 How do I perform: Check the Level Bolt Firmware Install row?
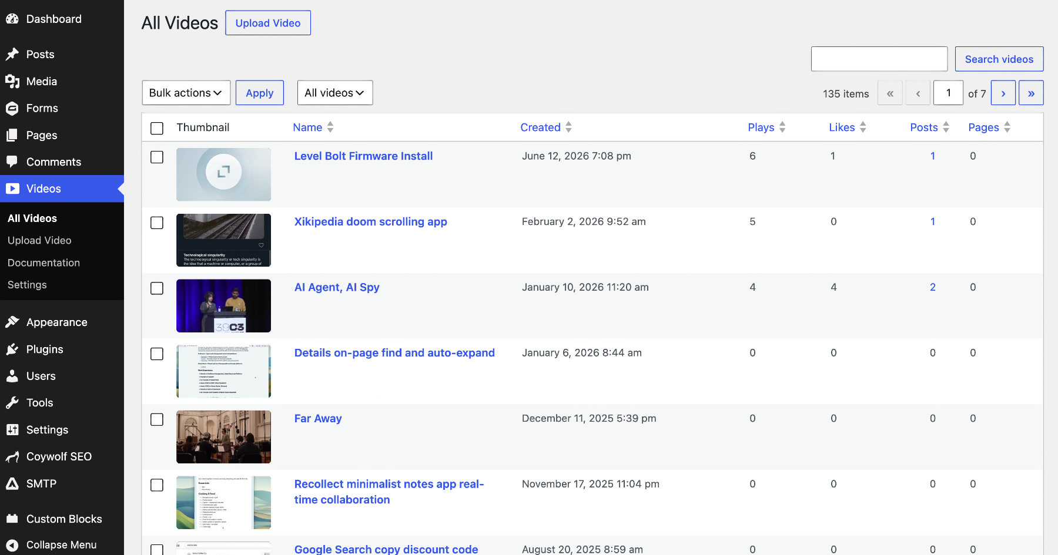click(157, 157)
